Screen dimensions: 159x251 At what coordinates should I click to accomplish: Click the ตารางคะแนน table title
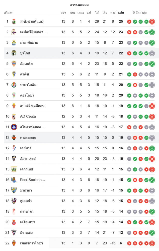pos(79,5)
